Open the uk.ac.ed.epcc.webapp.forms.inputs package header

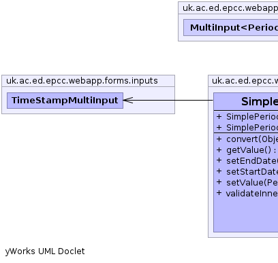[x=88, y=81]
